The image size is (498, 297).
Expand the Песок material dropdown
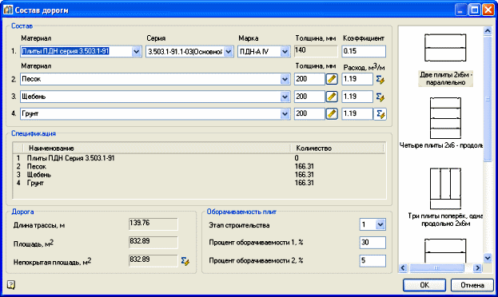coord(285,79)
